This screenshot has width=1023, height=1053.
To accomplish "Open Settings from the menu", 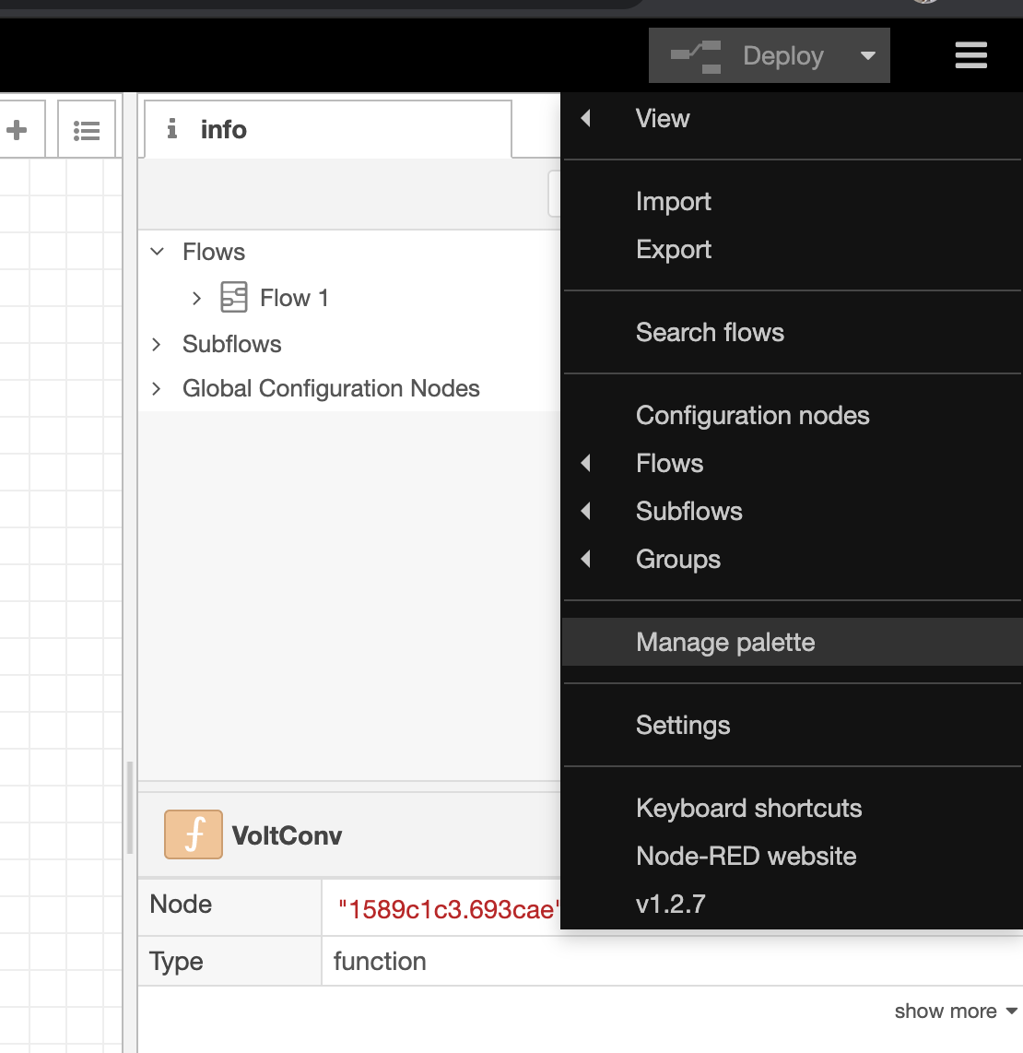I will (x=683, y=726).
